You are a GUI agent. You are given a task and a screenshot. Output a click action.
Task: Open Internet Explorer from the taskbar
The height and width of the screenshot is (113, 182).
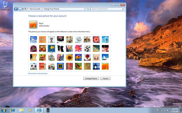pyautogui.click(x=13, y=110)
